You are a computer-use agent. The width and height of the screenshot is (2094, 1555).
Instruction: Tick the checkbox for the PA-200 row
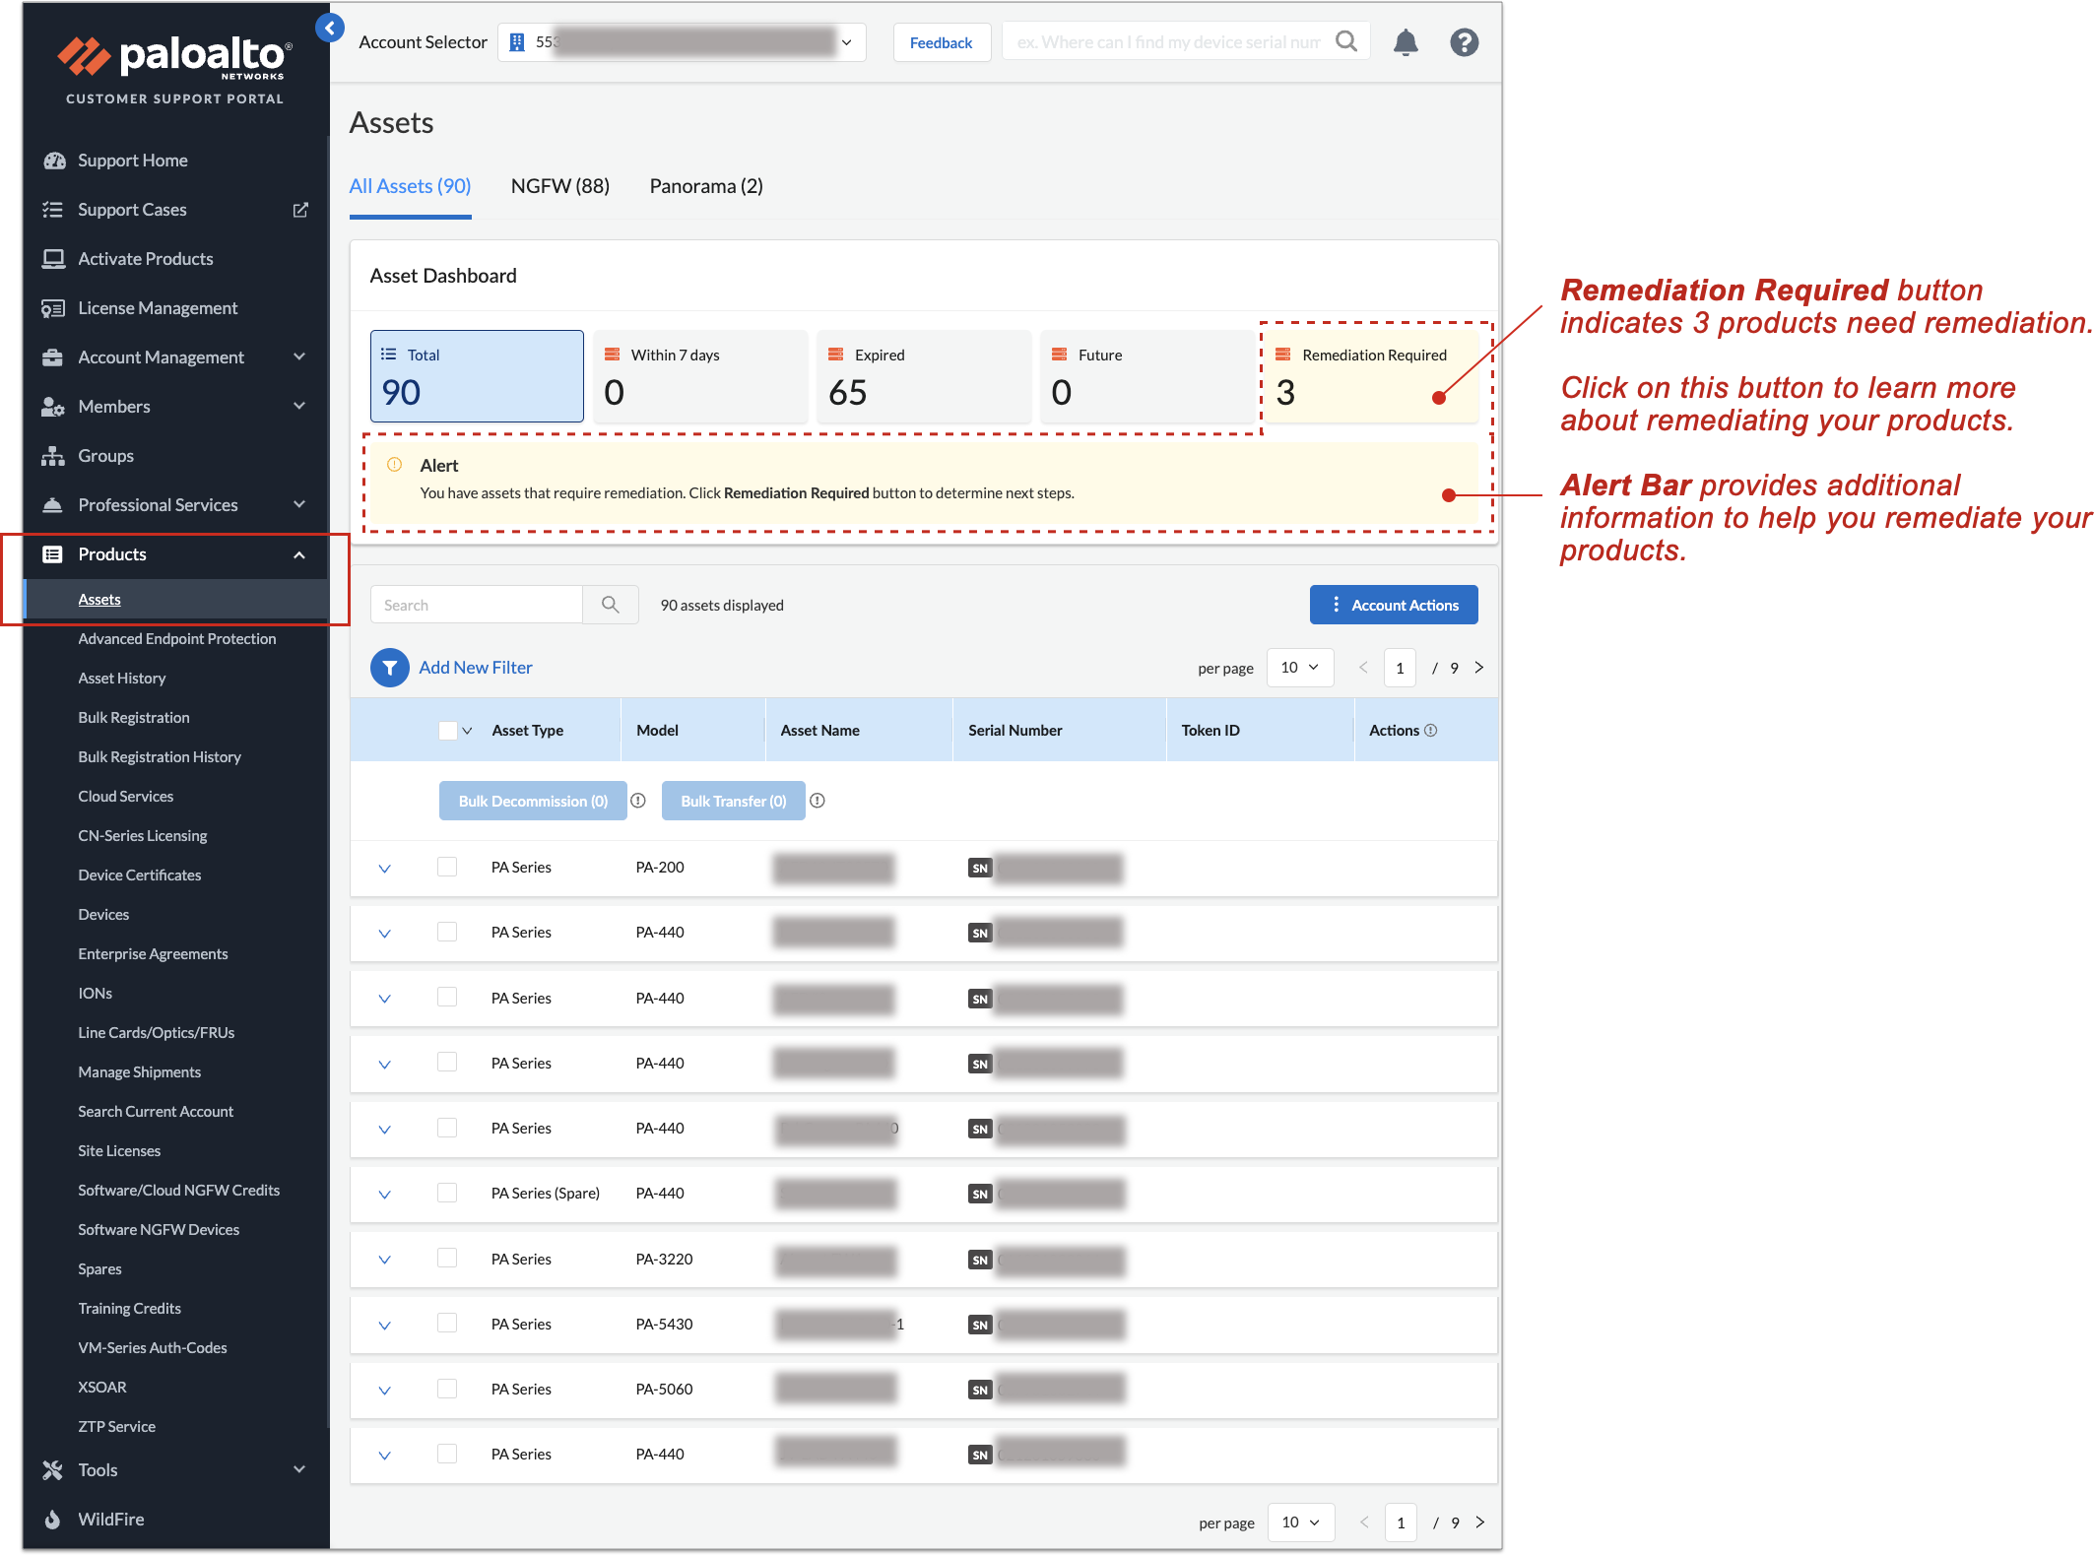pyautogui.click(x=447, y=867)
